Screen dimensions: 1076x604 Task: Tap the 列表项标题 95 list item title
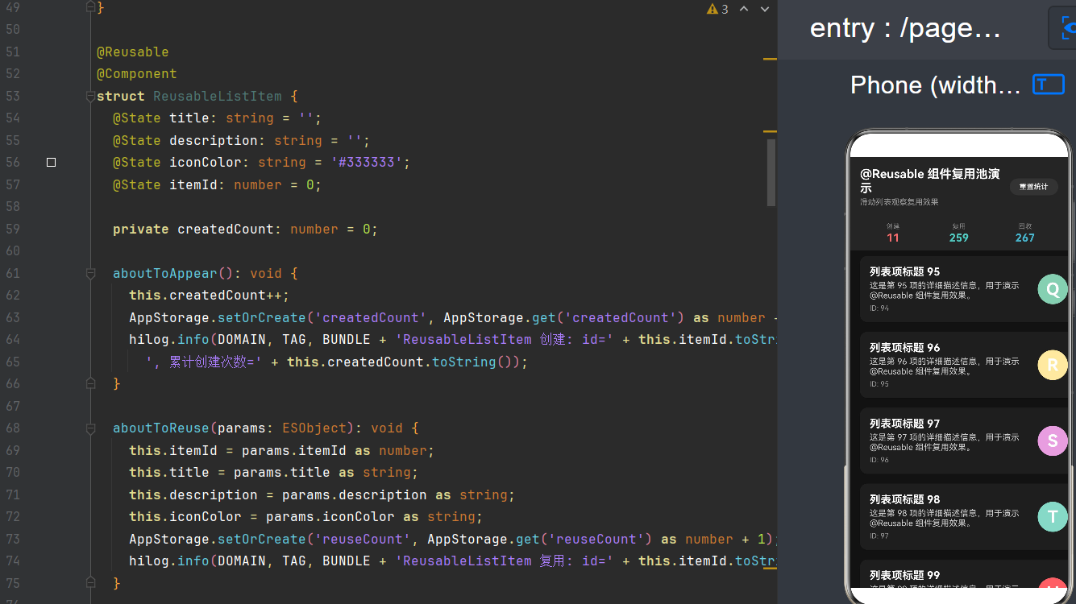(x=904, y=271)
